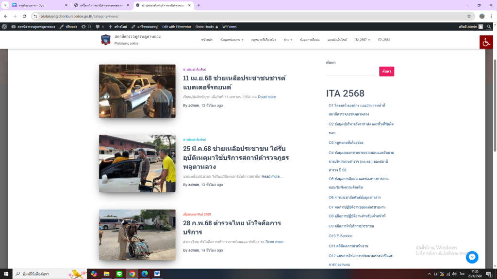The width and height of the screenshot is (497, 279).
Task: Open a new browser tab
Action: tap(199, 5)
